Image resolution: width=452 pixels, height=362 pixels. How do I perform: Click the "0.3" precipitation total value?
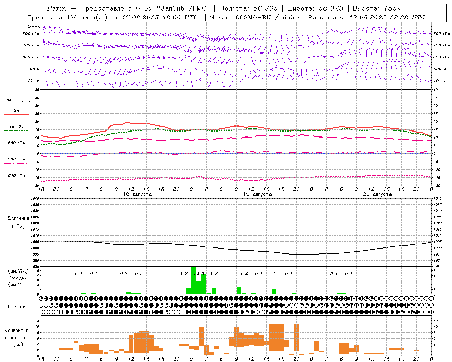124,274
